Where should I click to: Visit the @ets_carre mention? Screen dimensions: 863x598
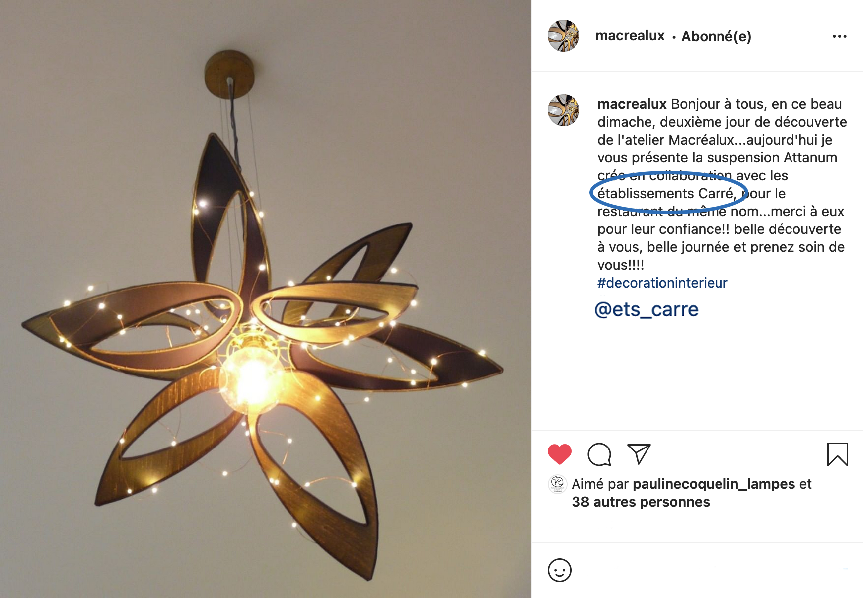pyautogui.click(x=647, y=309)
